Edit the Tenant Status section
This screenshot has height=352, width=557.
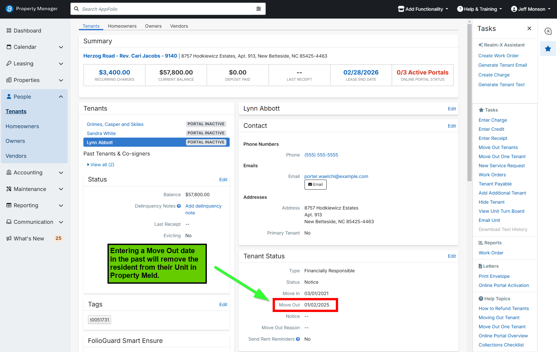(451, 256)
